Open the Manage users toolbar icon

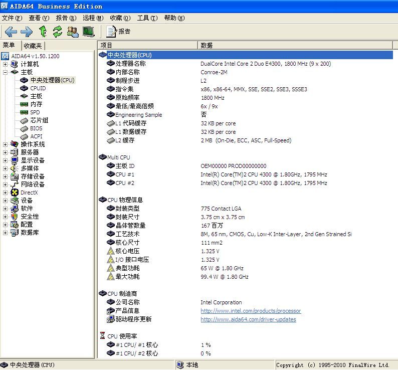pos(73,32)
